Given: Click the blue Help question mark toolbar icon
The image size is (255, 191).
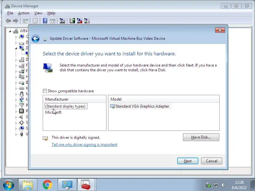Looking at the screenshot, I should coord(45,21).
